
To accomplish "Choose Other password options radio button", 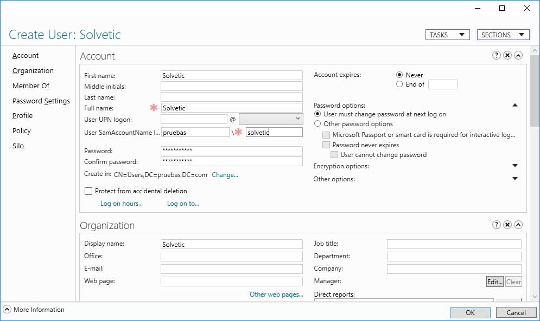I will click(x=317, y=124).
